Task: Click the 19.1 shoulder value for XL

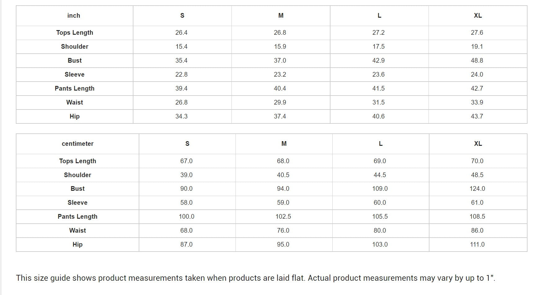Action: [477, 47]
